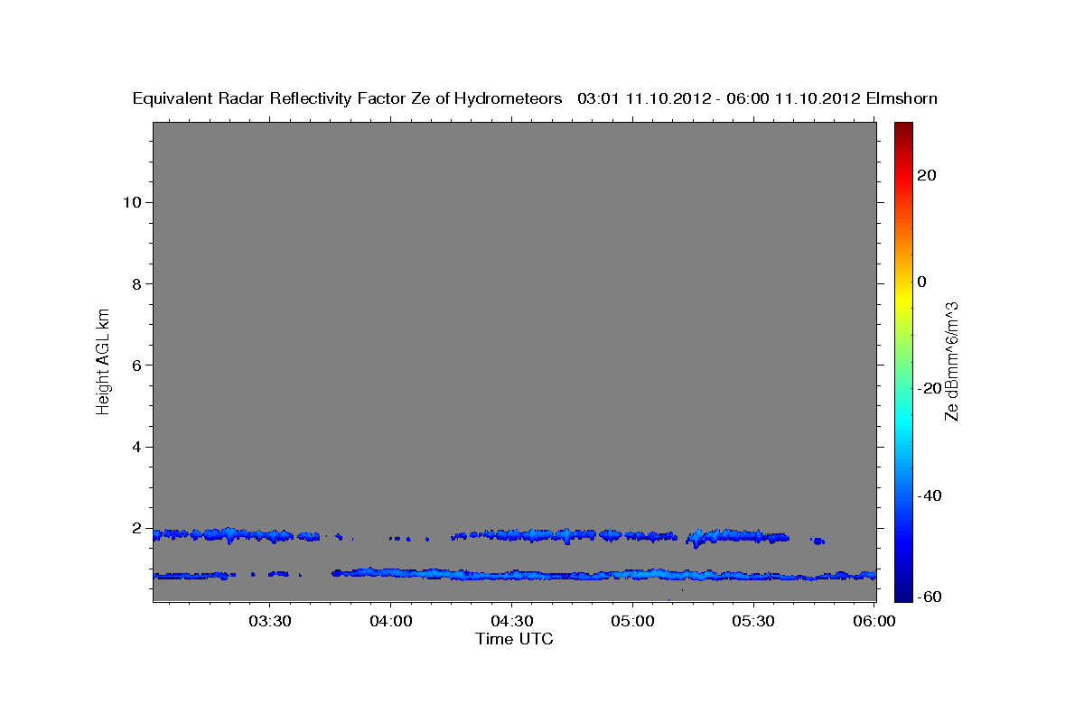Screen dimensions: 1084x722
Task: Click the 'Ze dBmm^6/m^3' colorbar title
Action: 951,361
